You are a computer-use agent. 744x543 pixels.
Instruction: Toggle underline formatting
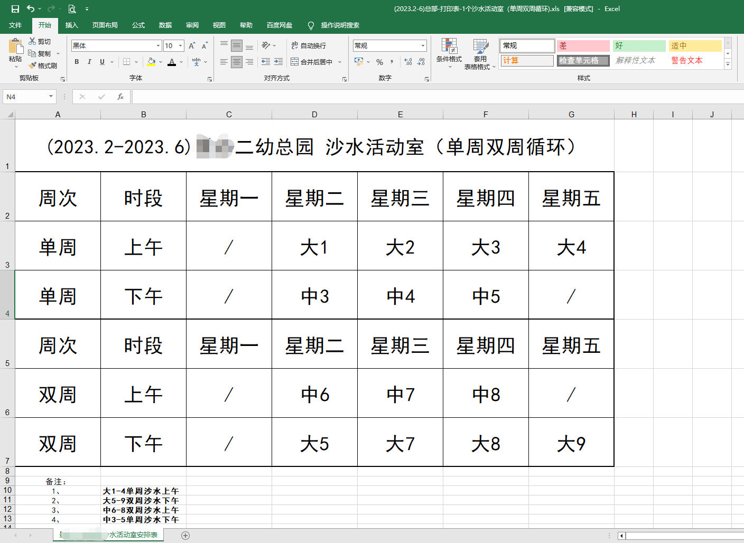pyautogui.click(x=102, y=62)
